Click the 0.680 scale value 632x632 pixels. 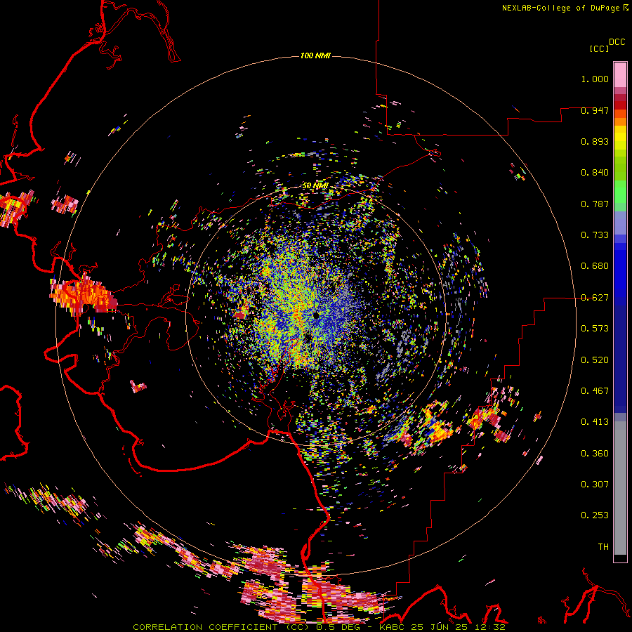click(595, 266)
